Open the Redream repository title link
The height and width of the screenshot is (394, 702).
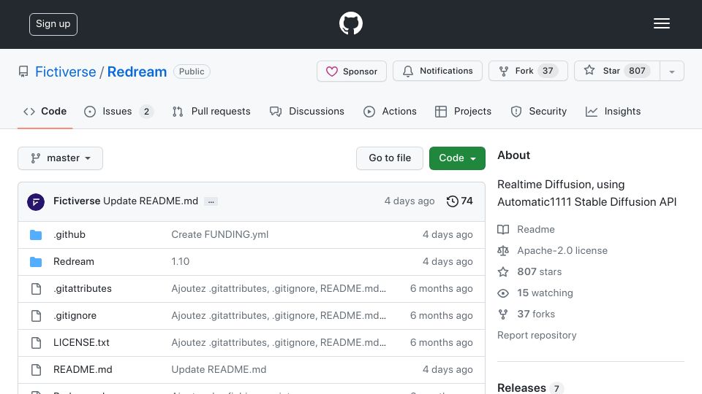tap(137, 72)
